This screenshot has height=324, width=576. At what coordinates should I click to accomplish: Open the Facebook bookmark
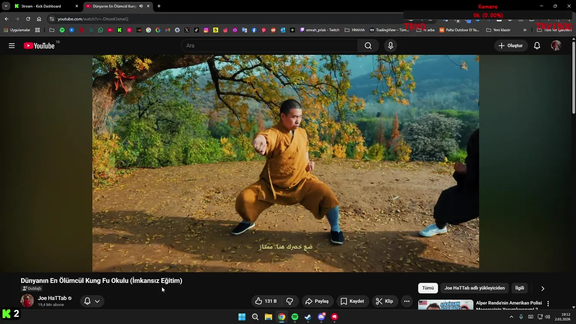[254, 30]
